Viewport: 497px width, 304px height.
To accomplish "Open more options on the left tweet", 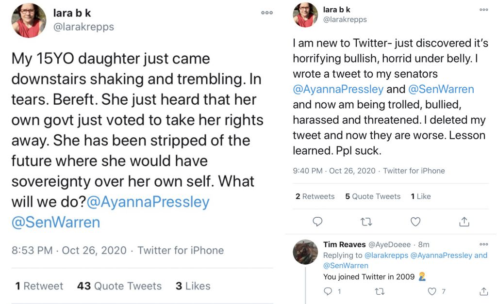I will coord(267,13).
